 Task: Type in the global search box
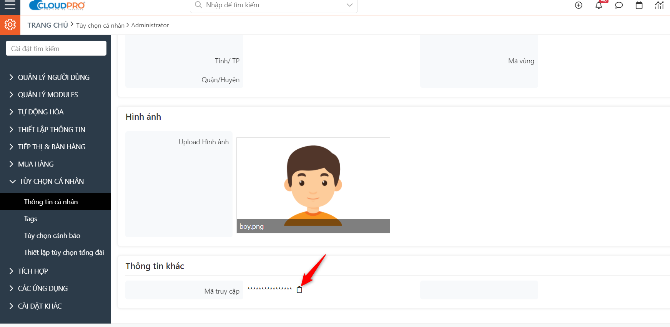pos(274,5)
